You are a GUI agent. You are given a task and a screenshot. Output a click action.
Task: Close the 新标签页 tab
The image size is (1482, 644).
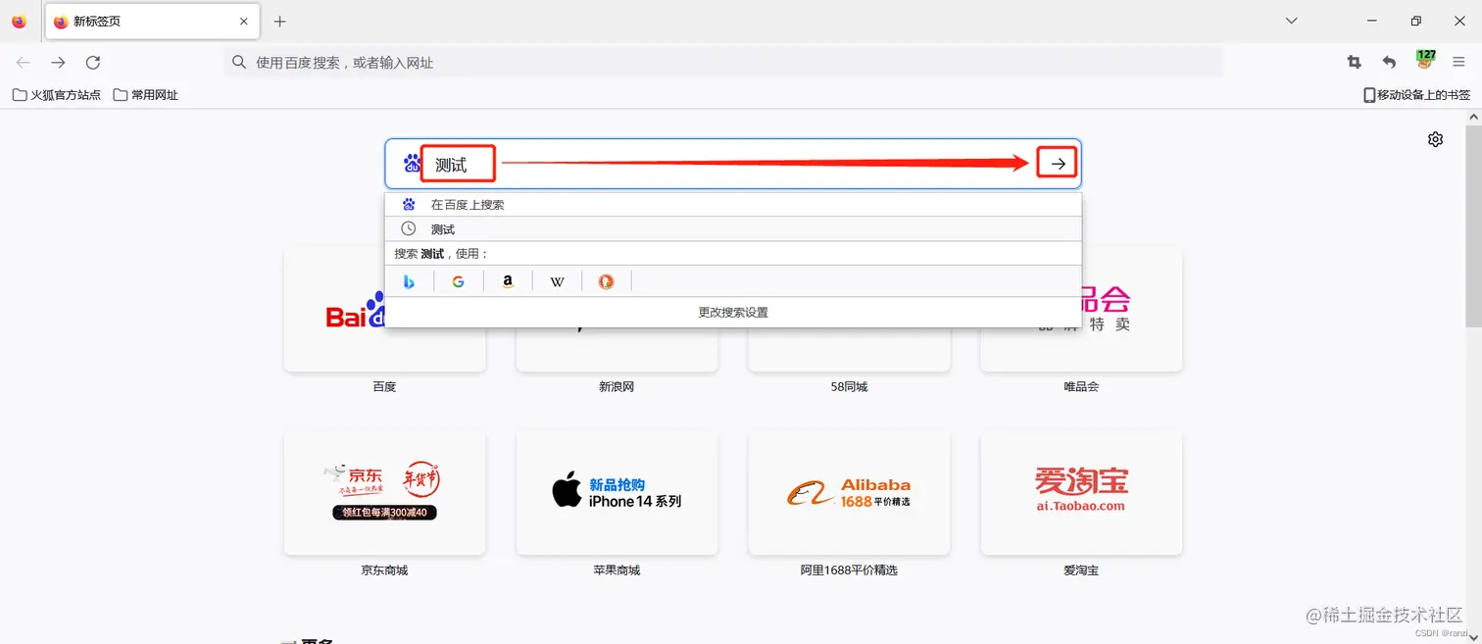[244, 22]
